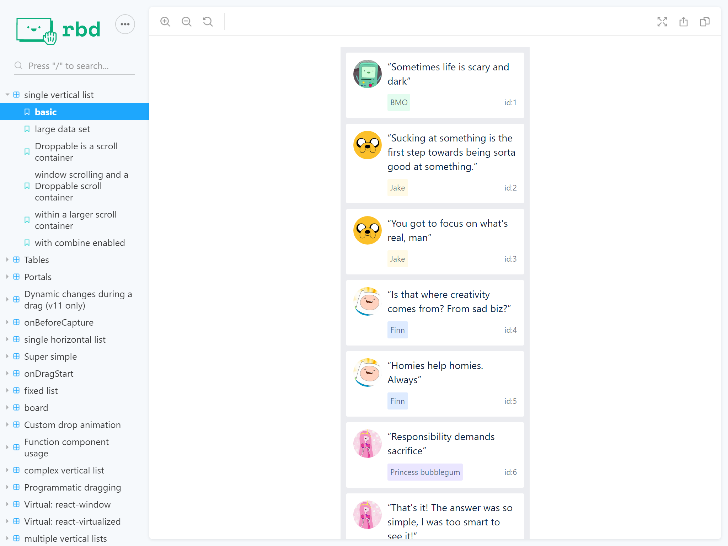Screen dimensions: 728x546
Task: Open the with combine enabled story
Action: click(75, 243)
